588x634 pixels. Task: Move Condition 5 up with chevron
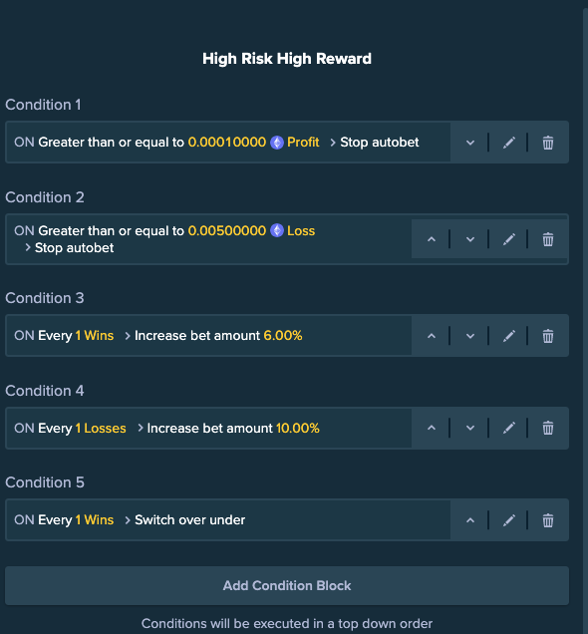470,520
